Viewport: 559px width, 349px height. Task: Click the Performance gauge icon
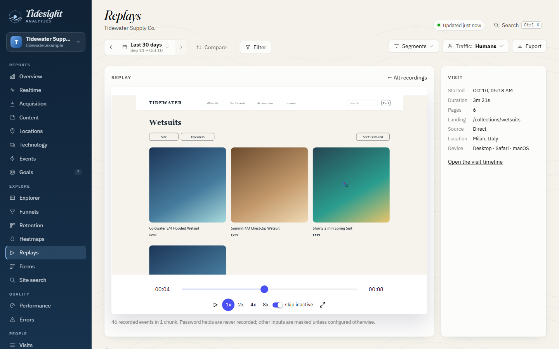click(x=12, y=306)
